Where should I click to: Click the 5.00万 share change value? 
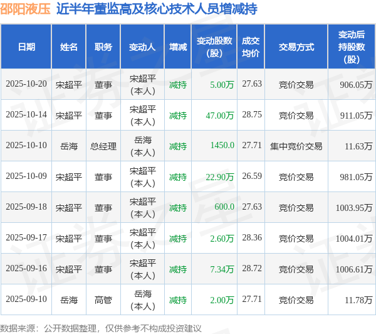222,85
